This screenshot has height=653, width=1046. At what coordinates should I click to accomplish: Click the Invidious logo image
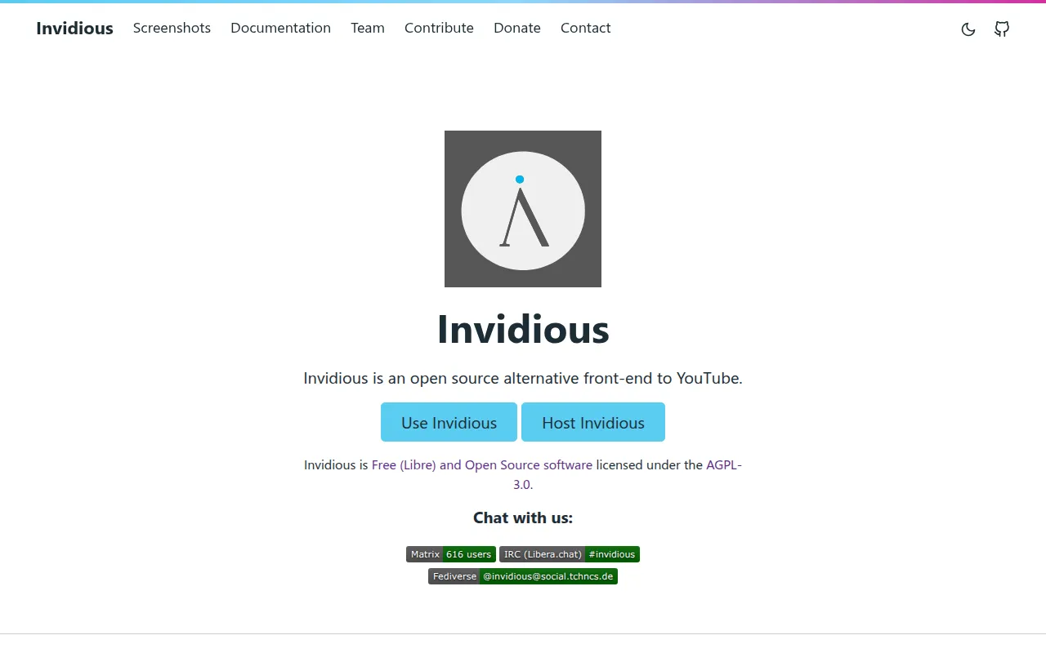point(523,209)
